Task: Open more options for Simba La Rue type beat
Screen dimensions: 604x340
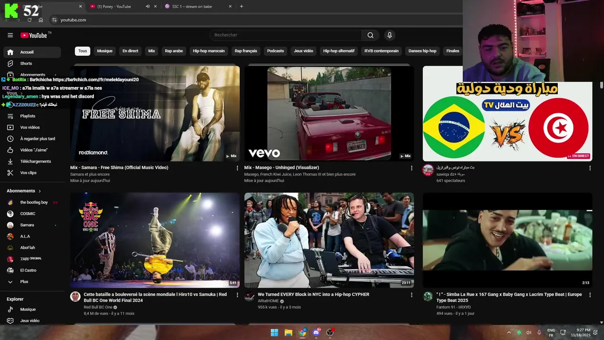Action: (590, 295)
